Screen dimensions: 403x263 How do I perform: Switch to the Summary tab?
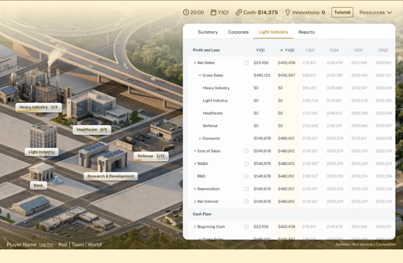coord(208,32)
